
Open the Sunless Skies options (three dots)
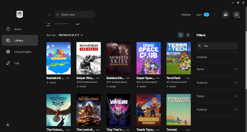(x=128, y=78)
